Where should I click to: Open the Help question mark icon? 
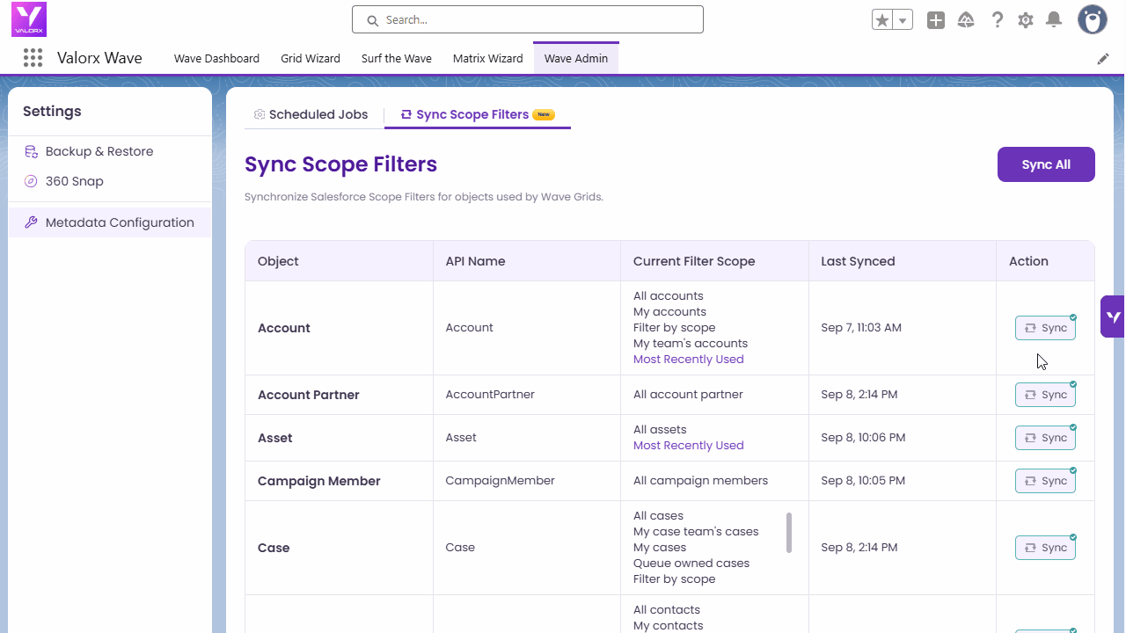click(x=997, y=20)
